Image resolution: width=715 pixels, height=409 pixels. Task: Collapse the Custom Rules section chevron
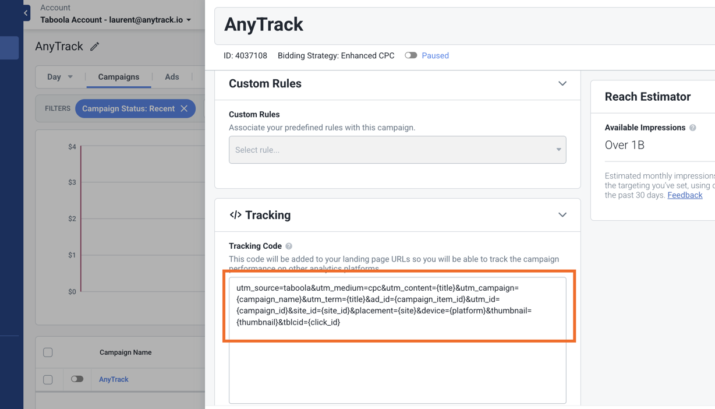pyautogui.click(x=562, y=84)
